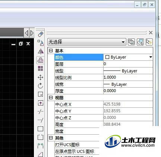
Task: Collapse the 视图 section
Action: coord(51,98)
